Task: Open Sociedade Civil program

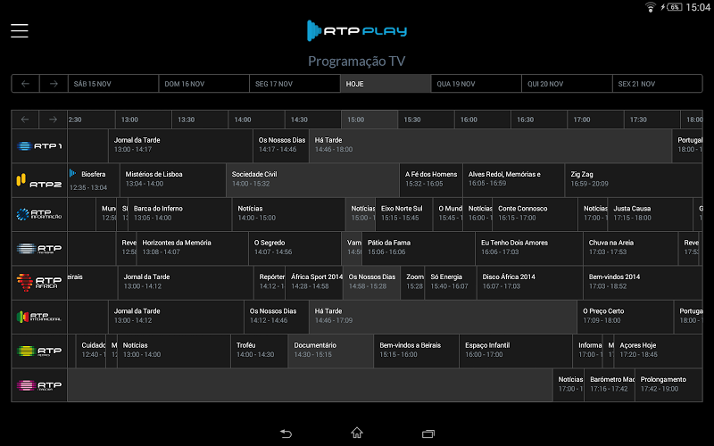Action: [x=312, y=181]
